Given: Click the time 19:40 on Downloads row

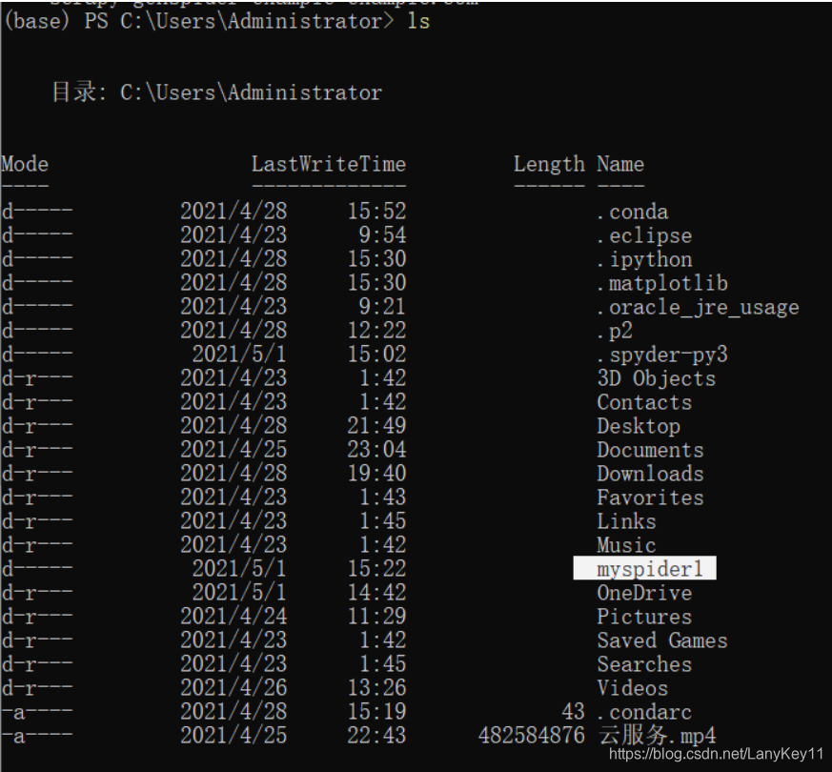Looking at the screenshot, I should (x=376, y=474).
